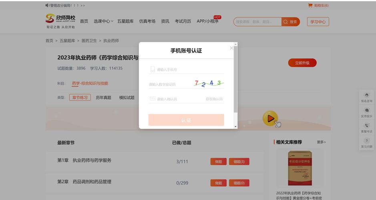Click the dialog scrollbar up arrow

235,44
